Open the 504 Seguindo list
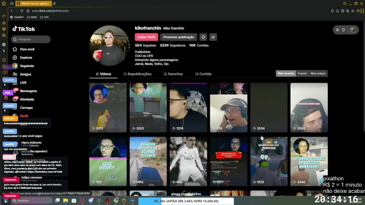 click(x=145, y=46)
